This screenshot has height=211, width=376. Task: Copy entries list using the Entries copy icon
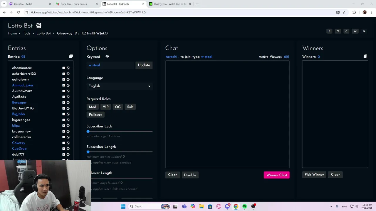pos(71,56)
